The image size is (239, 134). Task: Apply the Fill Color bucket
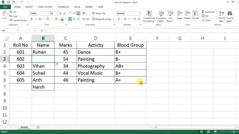[56, 19]
